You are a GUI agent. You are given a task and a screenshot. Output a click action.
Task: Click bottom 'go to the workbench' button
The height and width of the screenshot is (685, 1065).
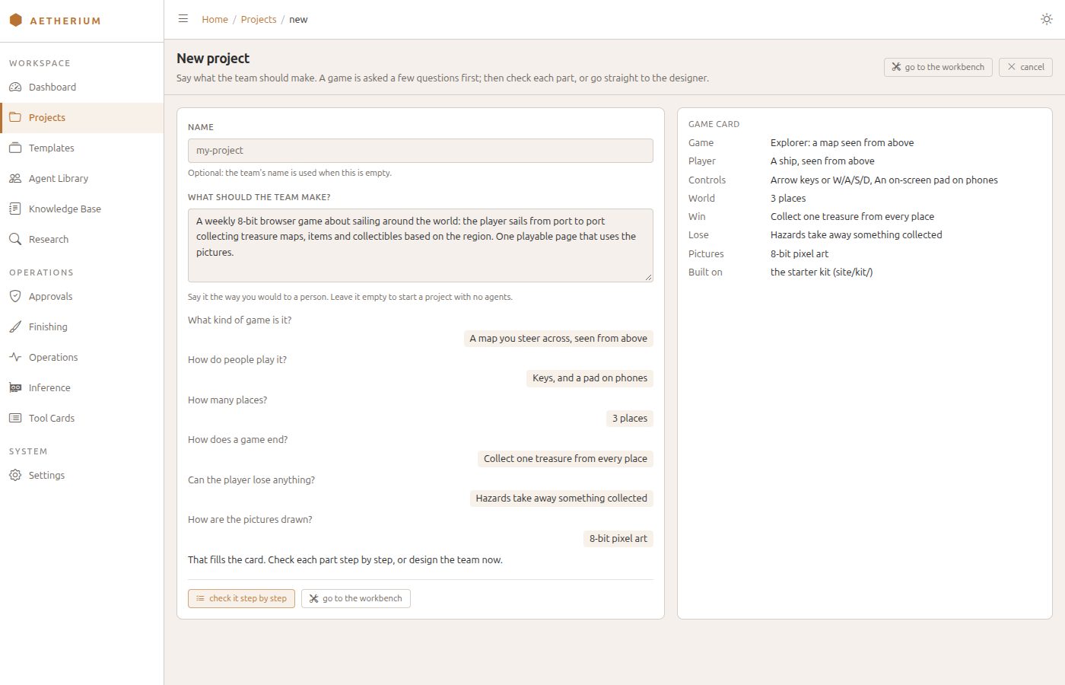[356, 598]
